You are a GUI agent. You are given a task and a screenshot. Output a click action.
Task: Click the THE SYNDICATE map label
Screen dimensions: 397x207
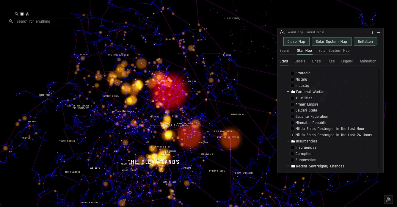pos(80,108)
